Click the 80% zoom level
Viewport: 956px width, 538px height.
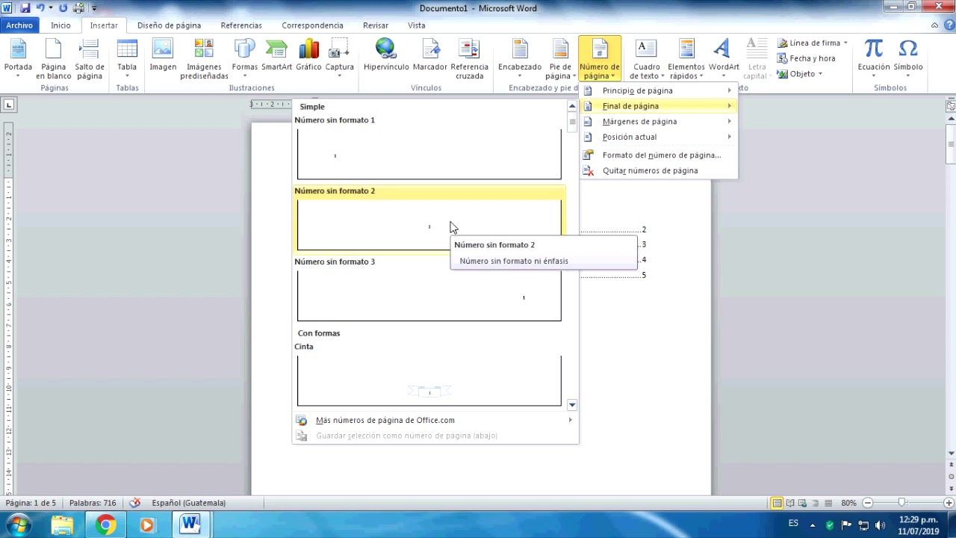[848, 503]
